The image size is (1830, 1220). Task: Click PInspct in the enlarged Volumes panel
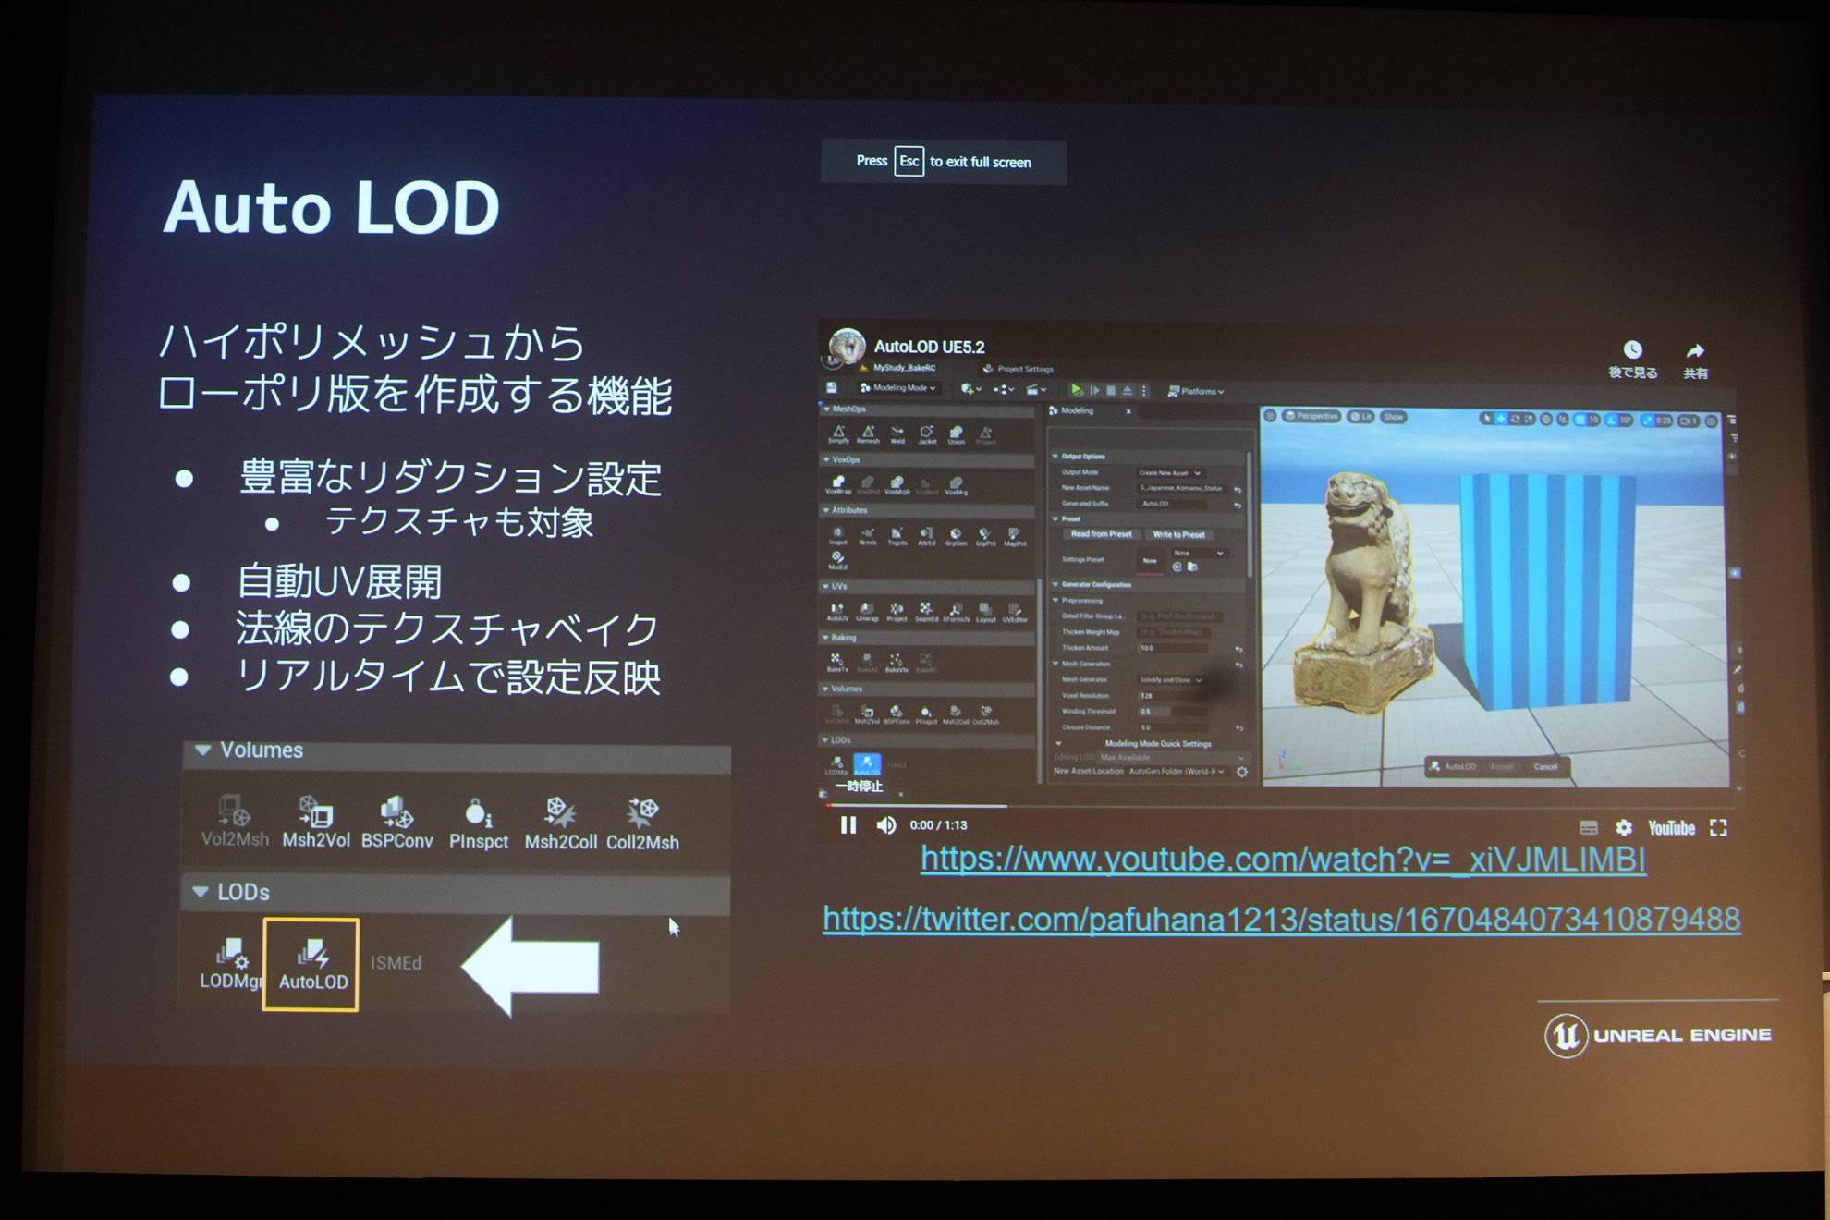point(479,823)
